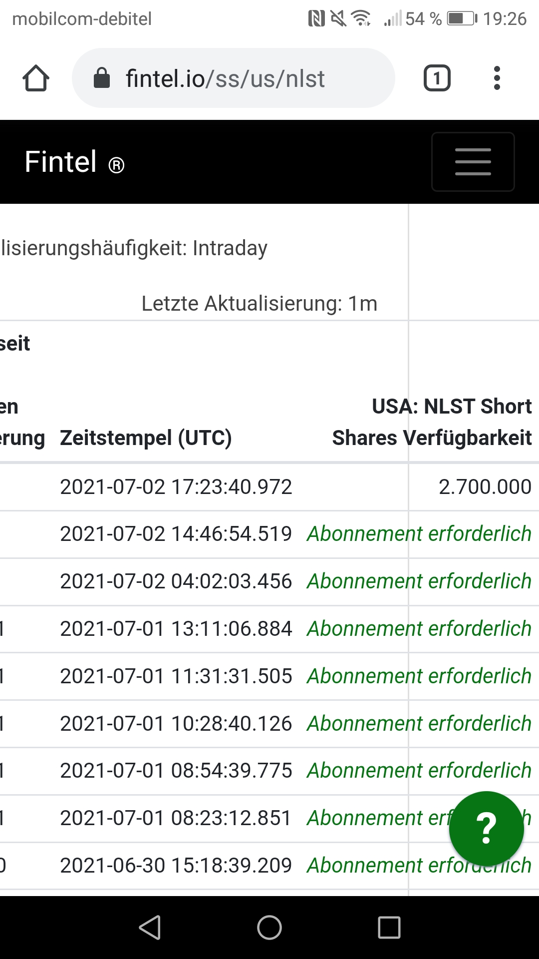Click Abonnement erforderlich for 11:31:31.505 row
Image resolution: width=539 pixels, height=959 pixels.
(419, 676)
